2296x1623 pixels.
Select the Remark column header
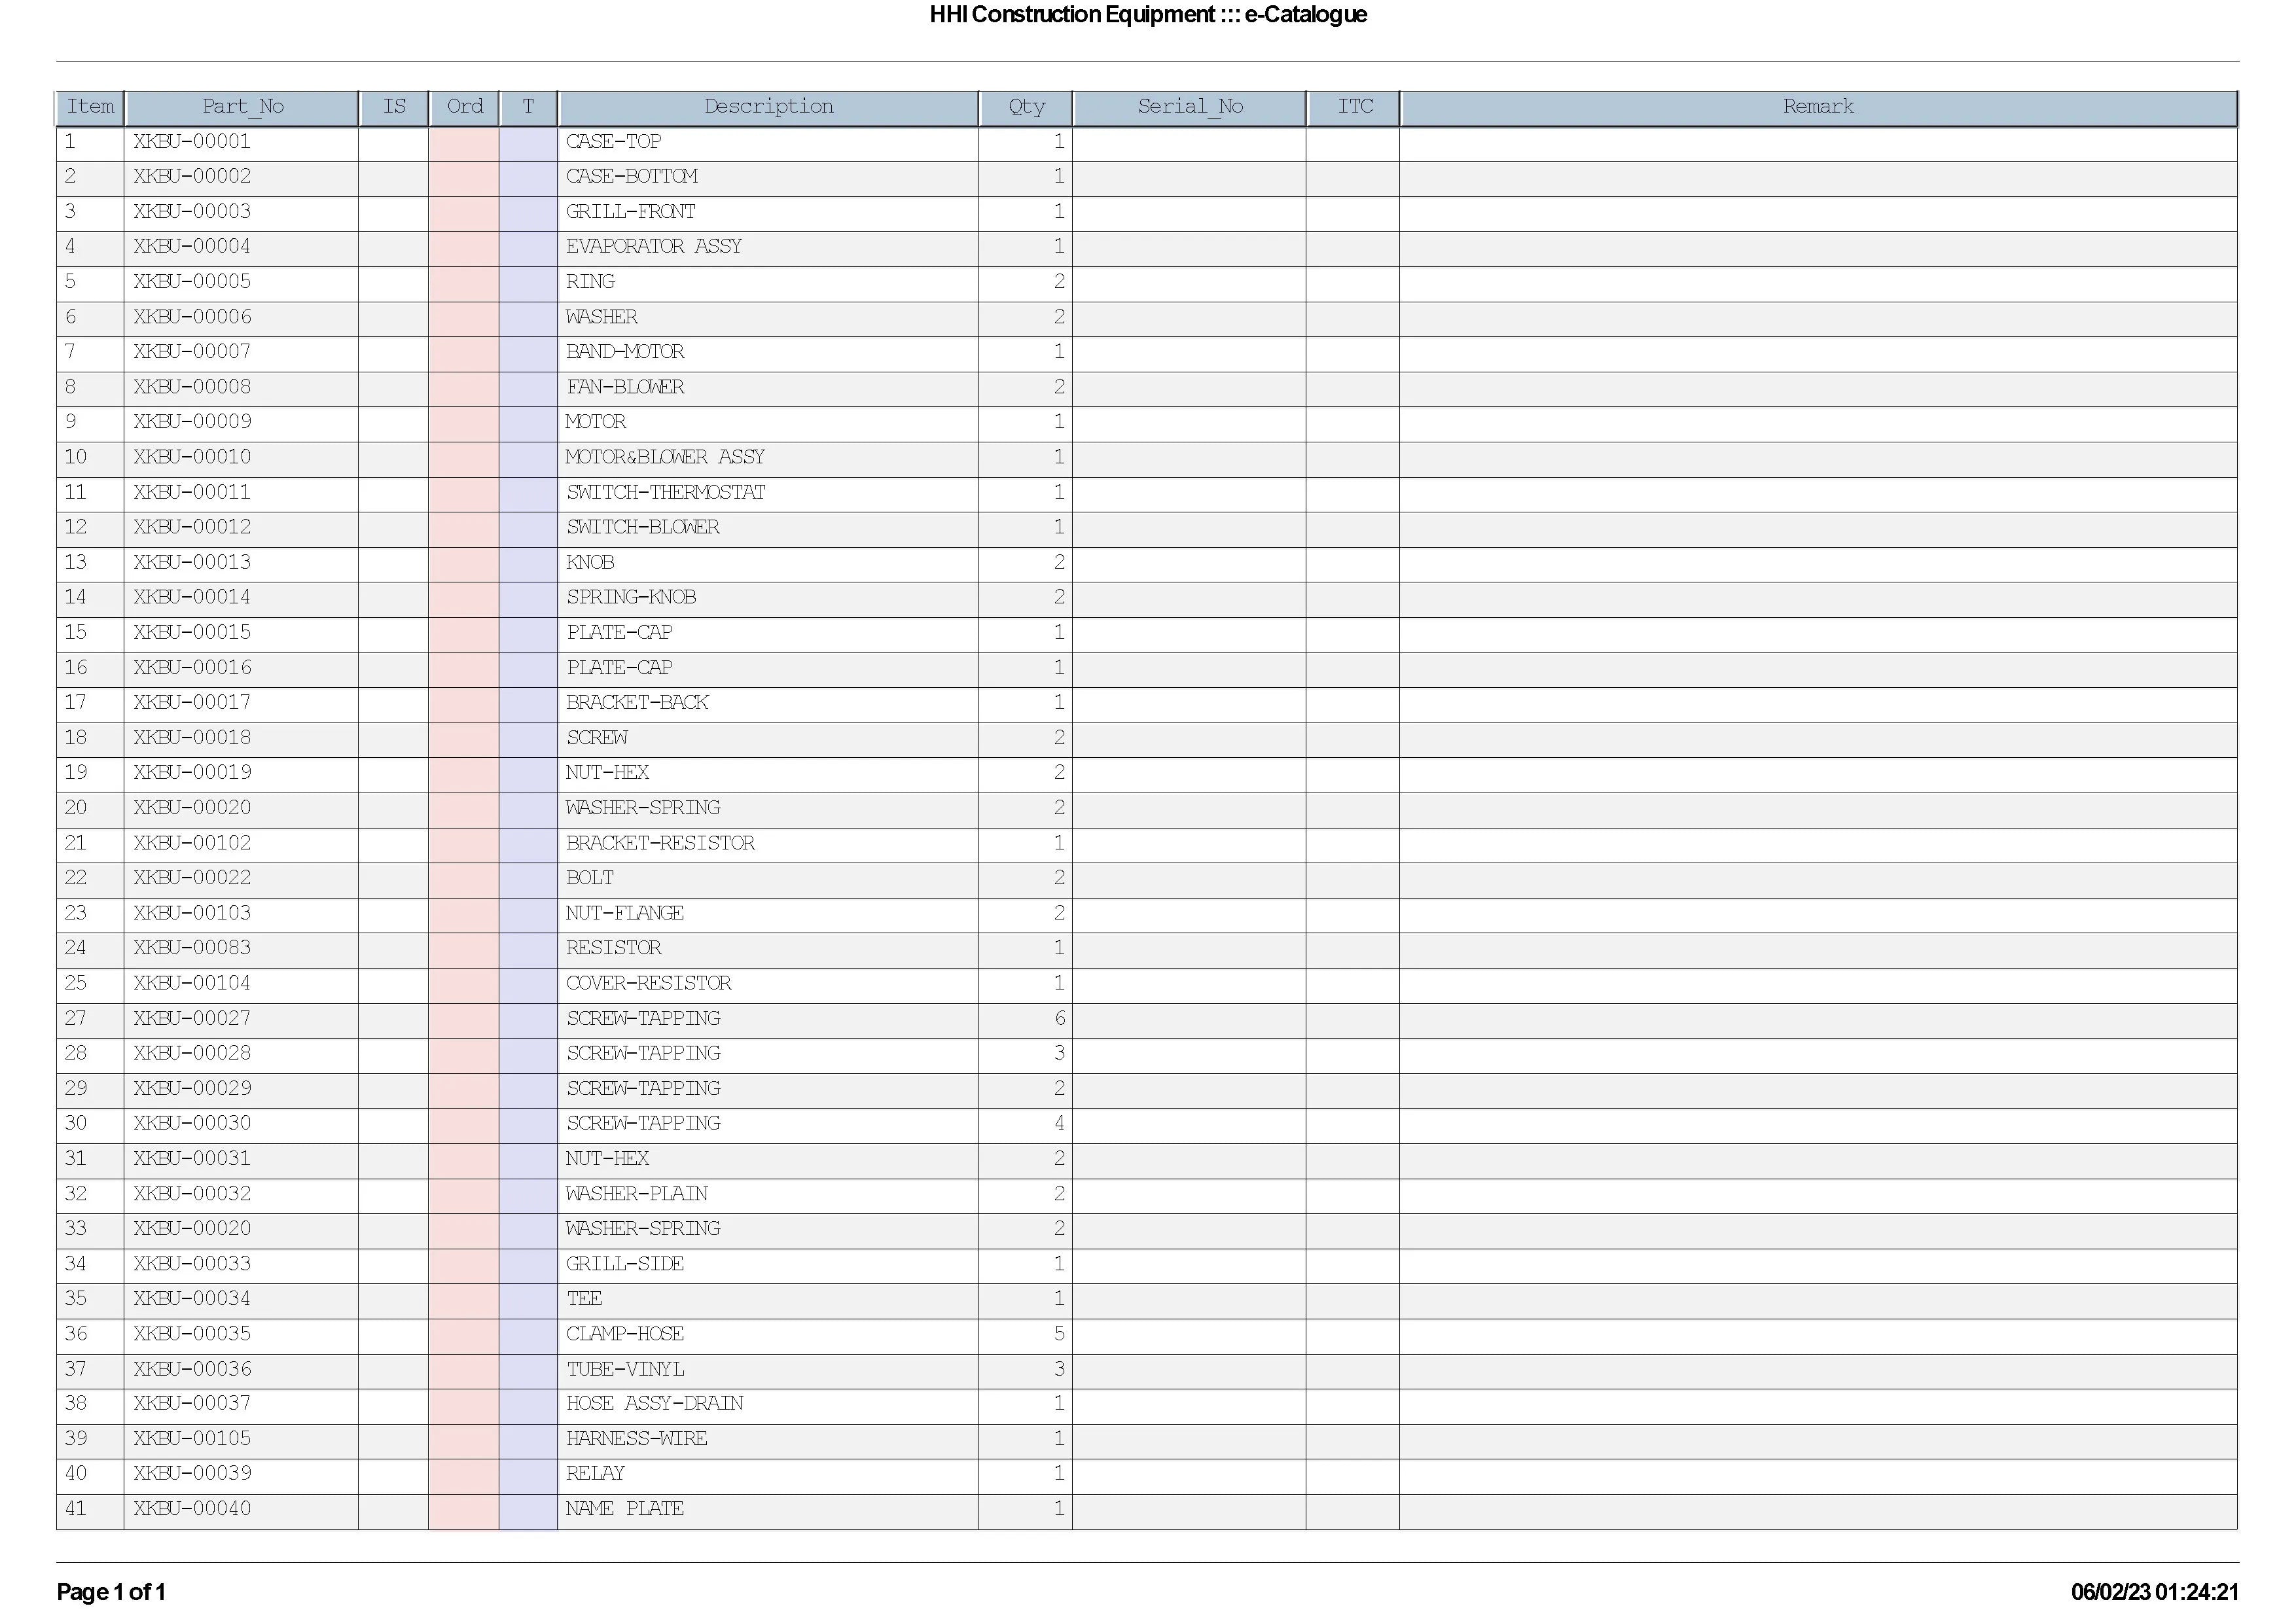[x=1817, y=107]
